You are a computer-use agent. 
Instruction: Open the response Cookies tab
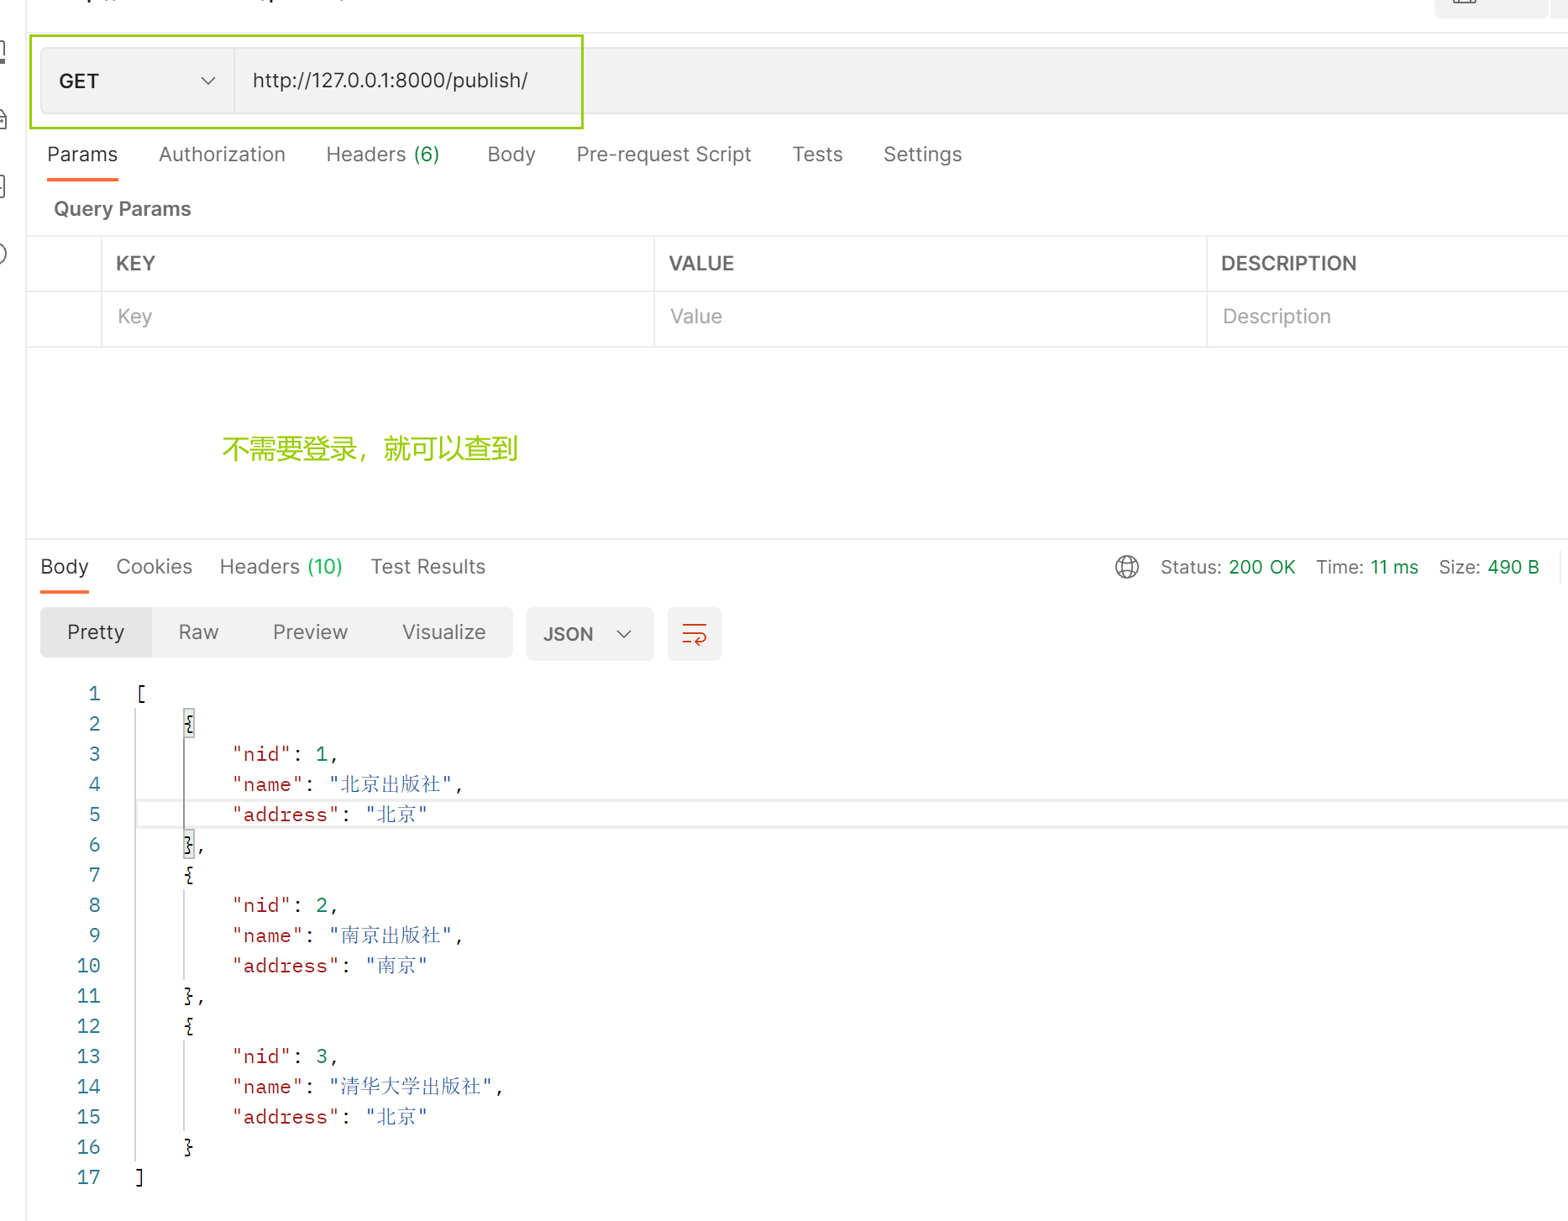click(155, 567)
